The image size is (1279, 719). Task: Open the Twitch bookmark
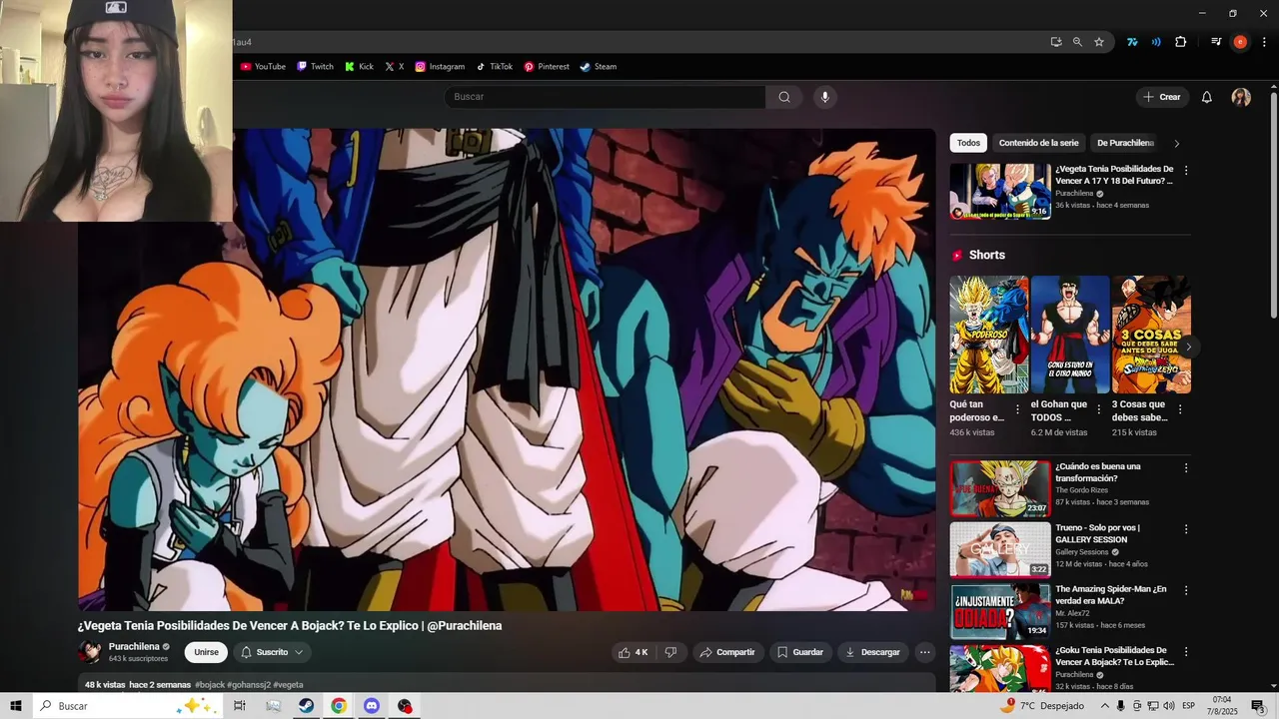(315, 67)
